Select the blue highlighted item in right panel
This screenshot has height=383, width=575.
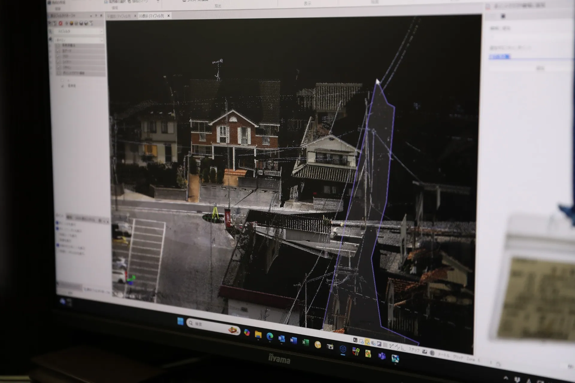coord(500,56)
